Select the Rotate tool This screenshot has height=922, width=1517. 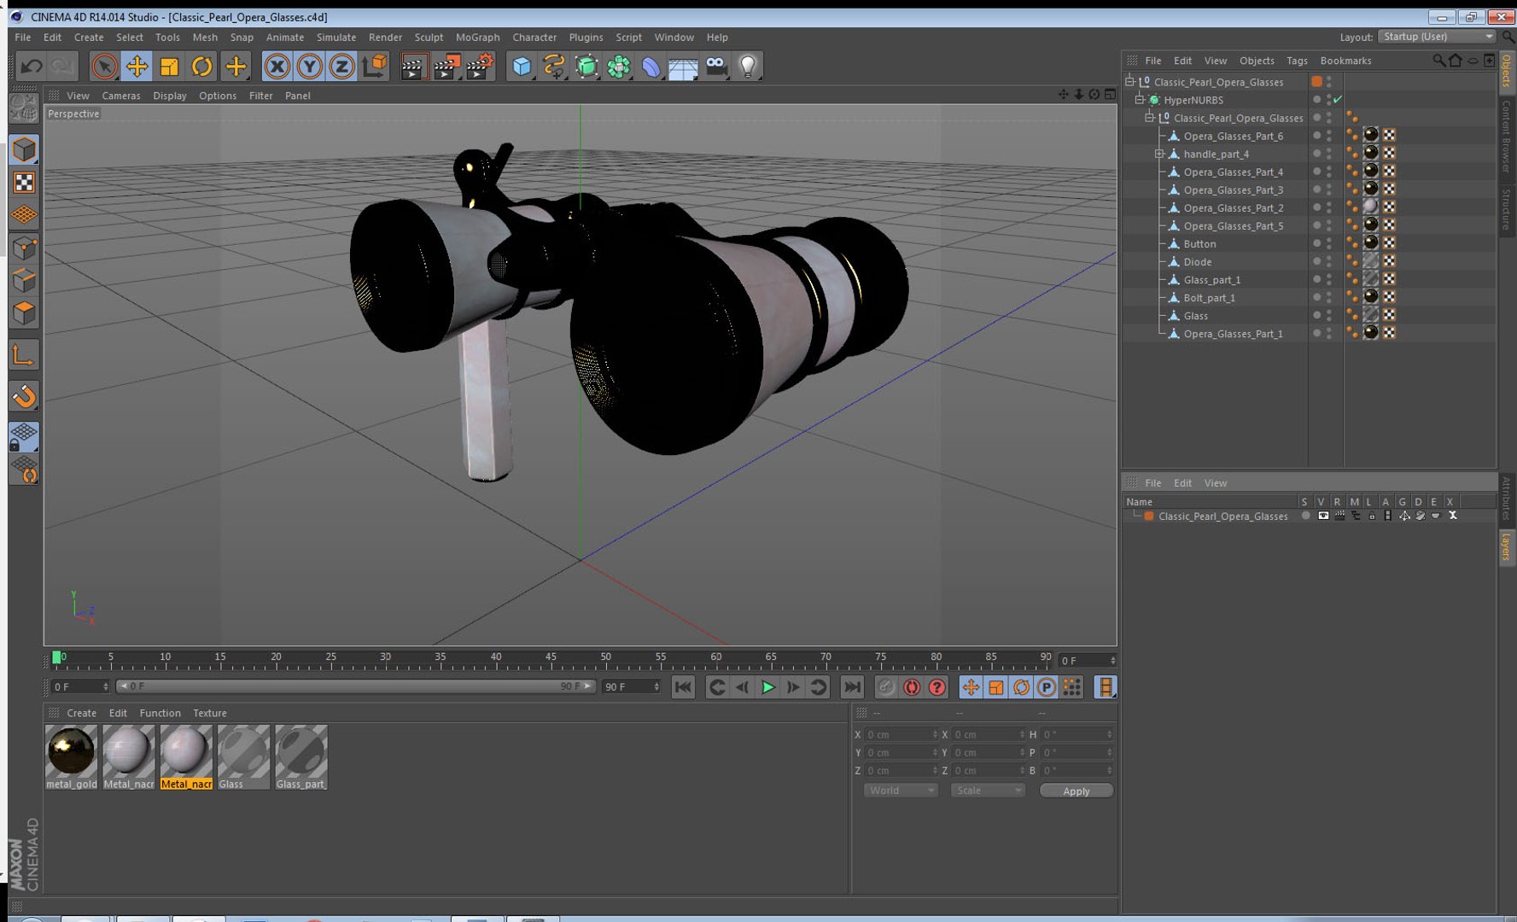click(201, 67)
